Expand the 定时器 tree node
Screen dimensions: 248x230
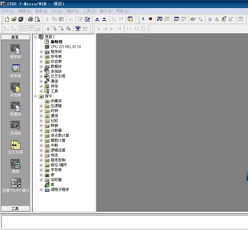41,180
